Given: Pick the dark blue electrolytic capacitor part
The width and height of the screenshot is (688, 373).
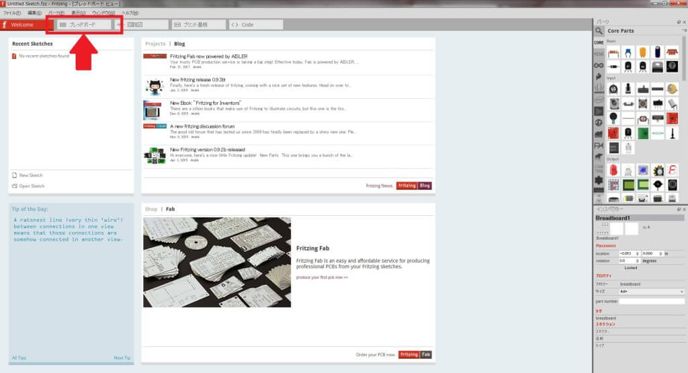Looking at the screenshot, I should [657, 52].
